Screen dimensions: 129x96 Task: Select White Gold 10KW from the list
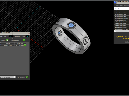(121, 26)
